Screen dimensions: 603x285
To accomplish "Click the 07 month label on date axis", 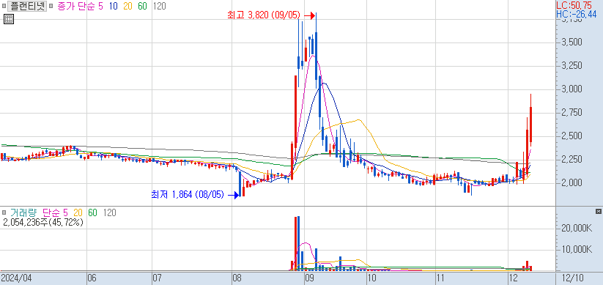I will point(158,278).
